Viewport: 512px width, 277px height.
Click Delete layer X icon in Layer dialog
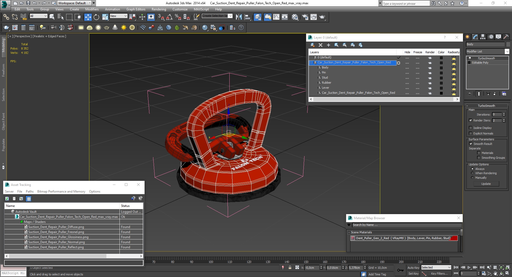pyautogui.click(x=321, y=45)
